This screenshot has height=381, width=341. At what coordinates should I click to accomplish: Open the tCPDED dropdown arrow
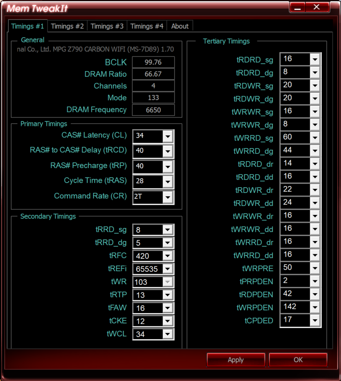click(x=315, y=320)
